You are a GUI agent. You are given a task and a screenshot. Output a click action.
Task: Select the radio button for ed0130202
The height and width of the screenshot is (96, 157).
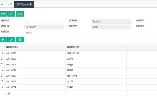coord(2,59)
